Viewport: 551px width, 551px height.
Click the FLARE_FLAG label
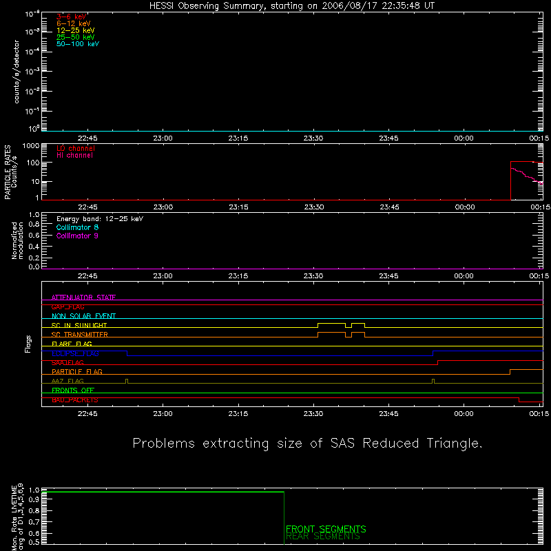point(72,344)
